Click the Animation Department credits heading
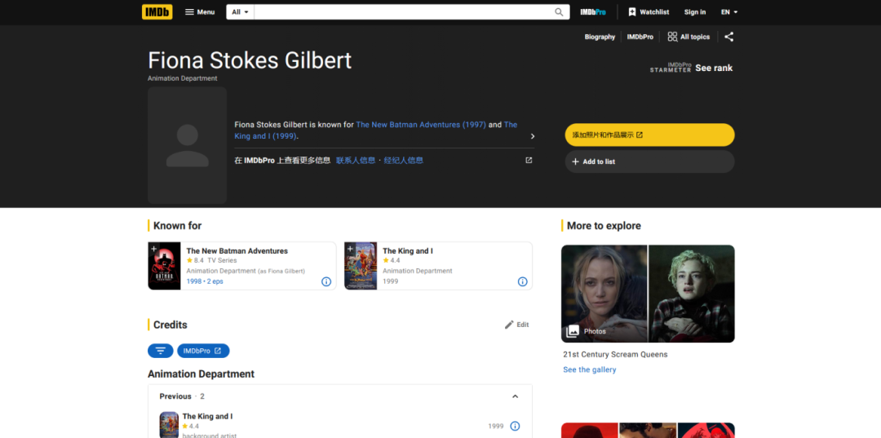The image size is (881, 438). click(x=201, y=374)
